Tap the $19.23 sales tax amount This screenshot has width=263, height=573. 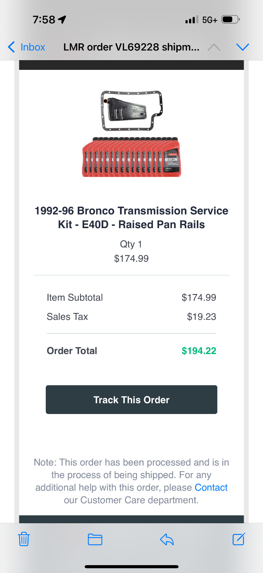(202, 317)
